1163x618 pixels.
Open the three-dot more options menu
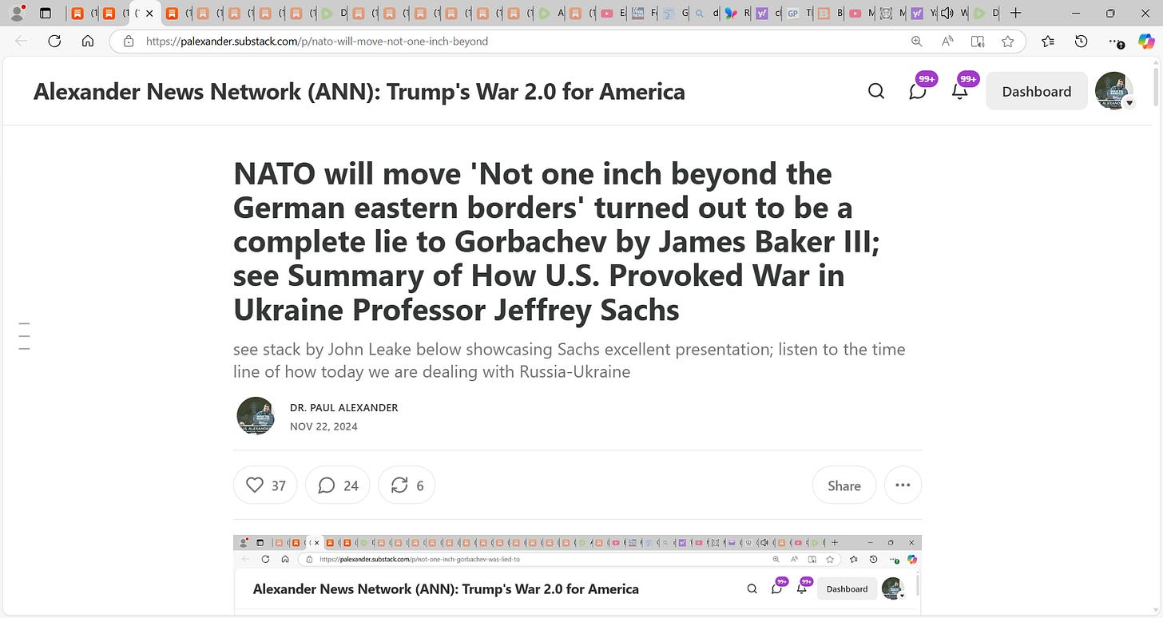(903, 485)
